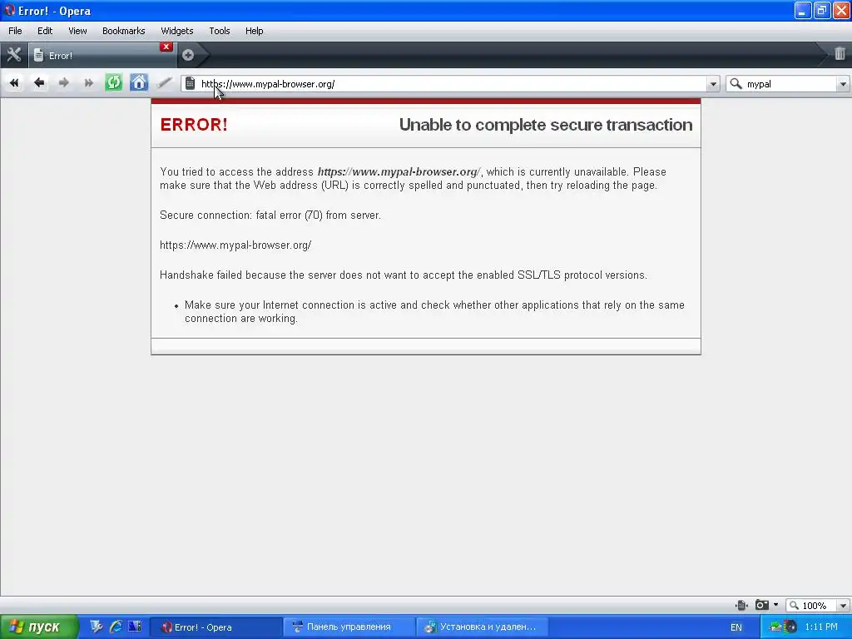Viewport: 852px width, 639px height.
Task: Go to the Home page icon
Action: pos(139,82)
